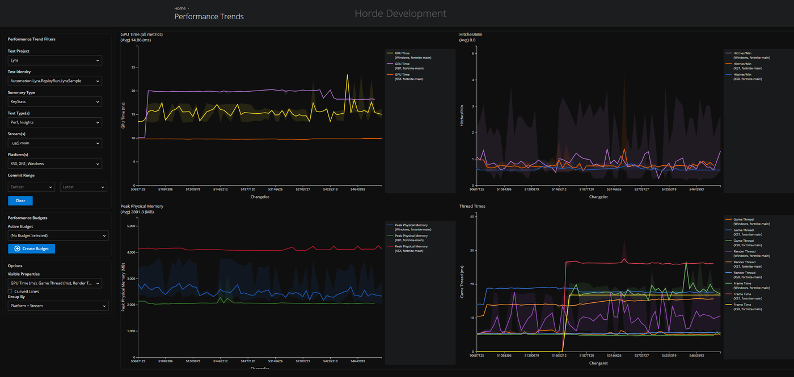Image resolution: width=794 pixels, height=377 pixels.
Task: Click the Performance Trend Filters heading
Action: [32, 40]
